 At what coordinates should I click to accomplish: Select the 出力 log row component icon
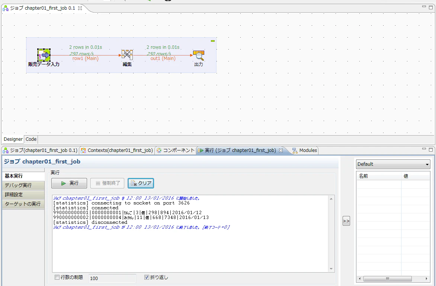coord(199,55)
